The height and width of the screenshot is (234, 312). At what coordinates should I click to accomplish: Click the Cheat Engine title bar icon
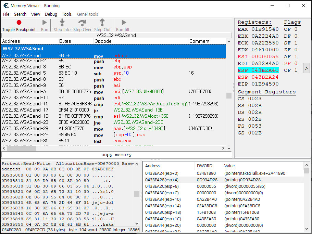point(6,5)
